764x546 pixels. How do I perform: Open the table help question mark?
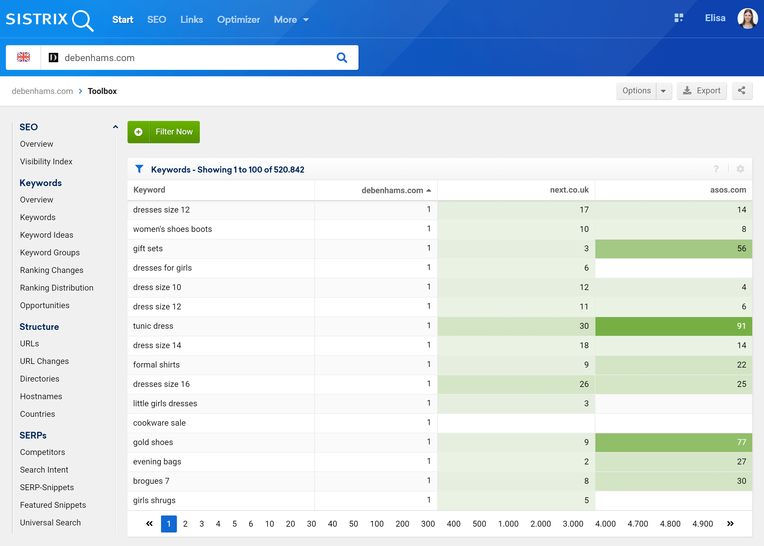(716, 169)
